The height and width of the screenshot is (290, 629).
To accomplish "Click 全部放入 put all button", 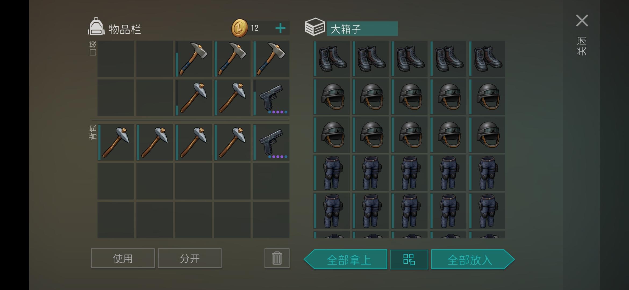I will click(x=473, y=259).
